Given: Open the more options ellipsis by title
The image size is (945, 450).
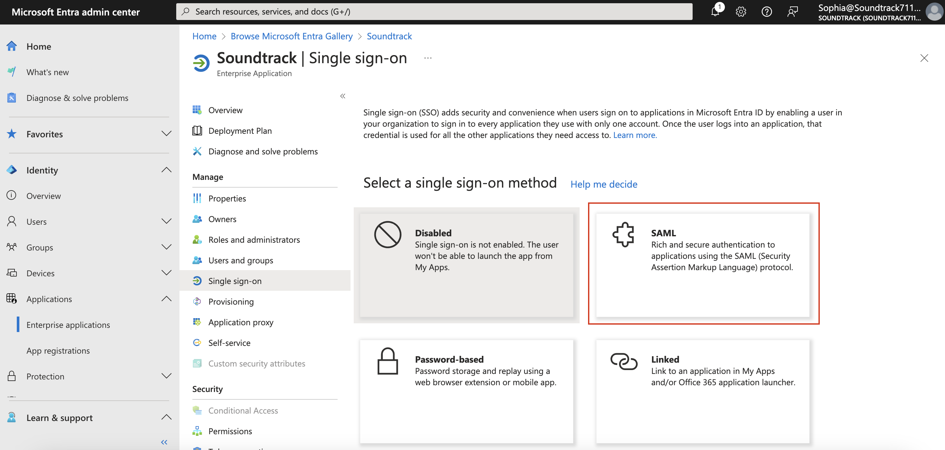Looking at the screenshot, I should pyautogui.click(x=428, y=58).
